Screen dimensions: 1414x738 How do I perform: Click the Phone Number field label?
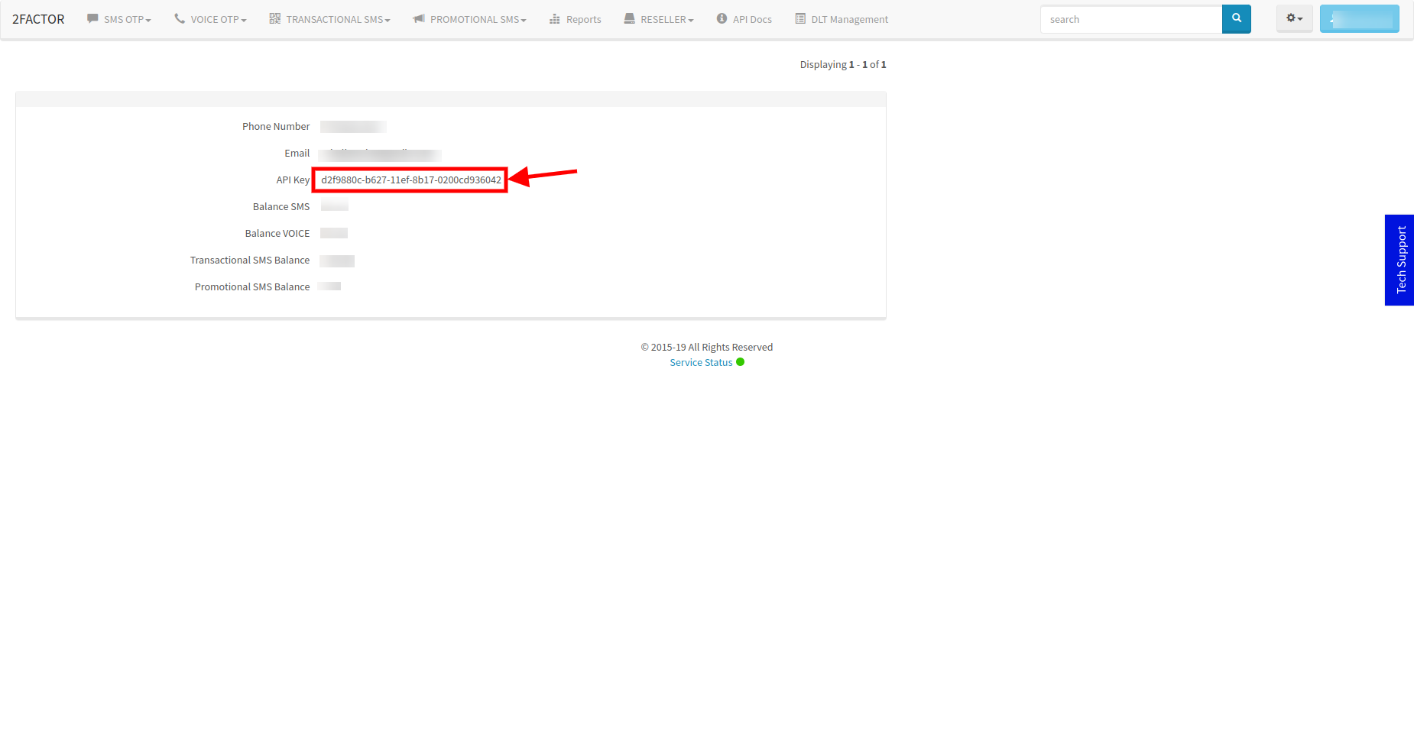click(x=276, y=127)
